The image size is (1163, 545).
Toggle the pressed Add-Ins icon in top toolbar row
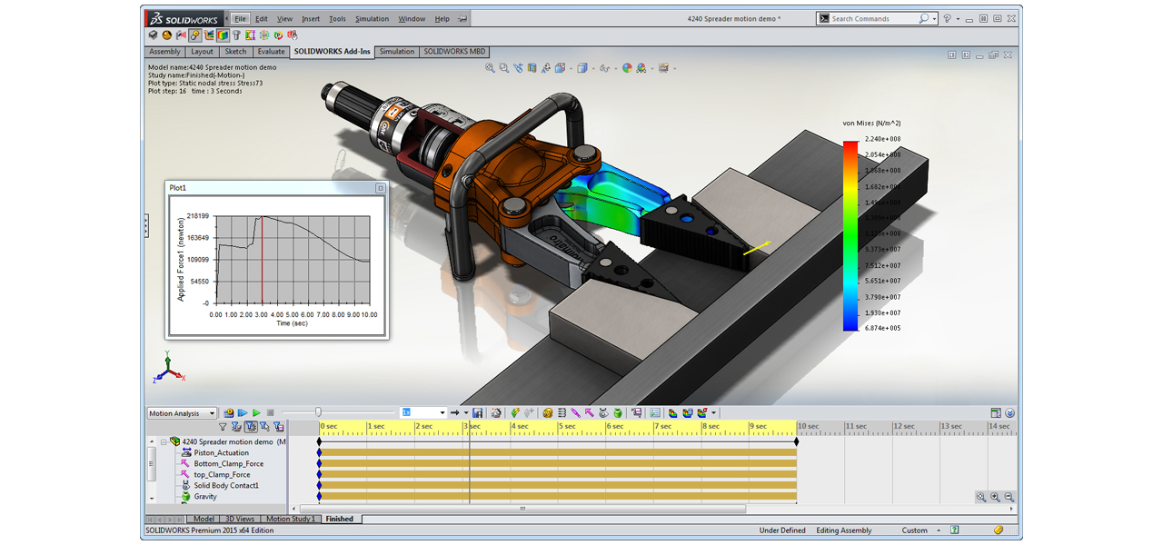pos(195,35)
